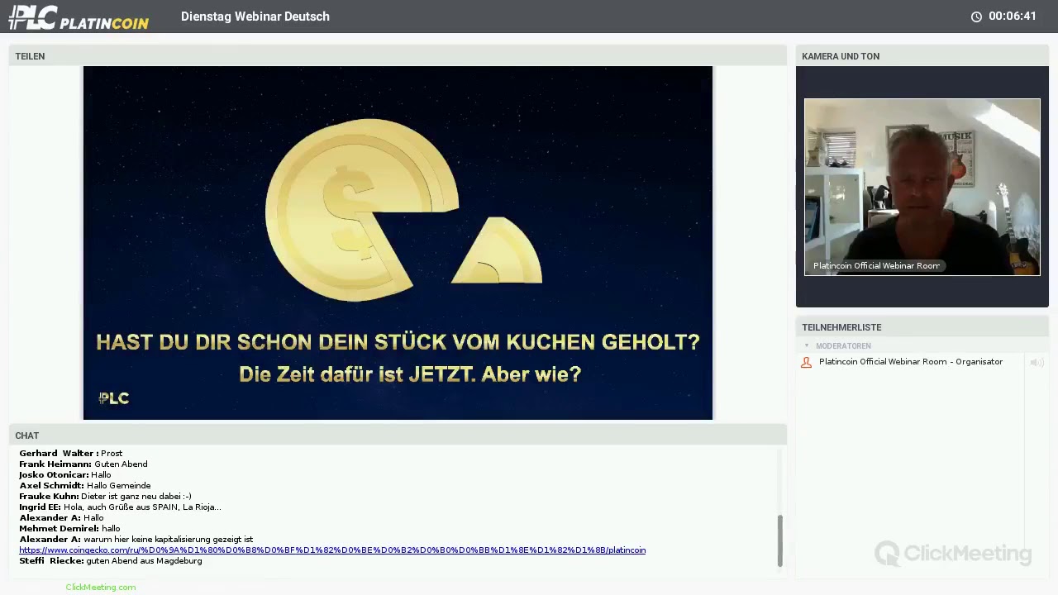1058x595 pixels.
Task: Click the TEILEN panel header
Action: tap(398, 56)
